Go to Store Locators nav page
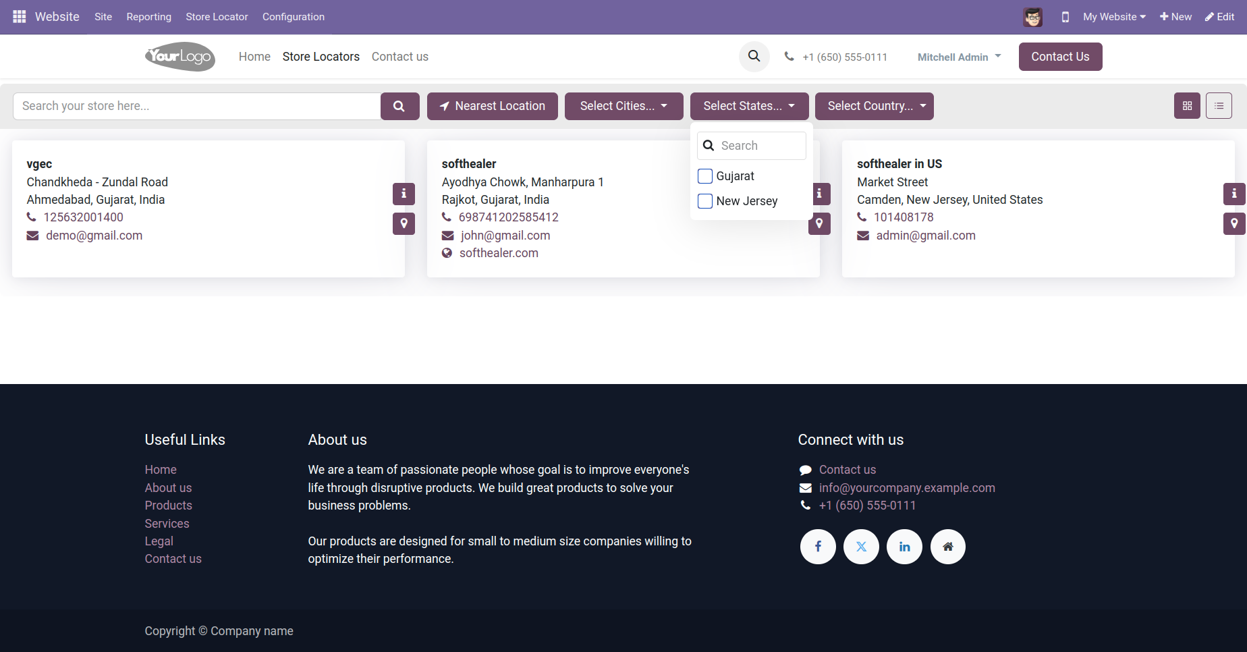The height and width of the screenshot is (652, 1247). click(x=321, y=57)
